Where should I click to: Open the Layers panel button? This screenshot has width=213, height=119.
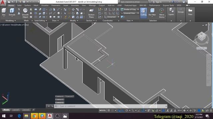click(171, 12)
